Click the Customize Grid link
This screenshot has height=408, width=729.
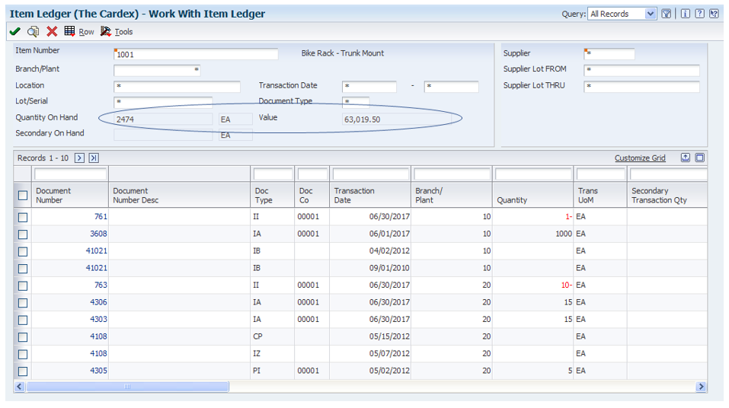coord(640,158)
